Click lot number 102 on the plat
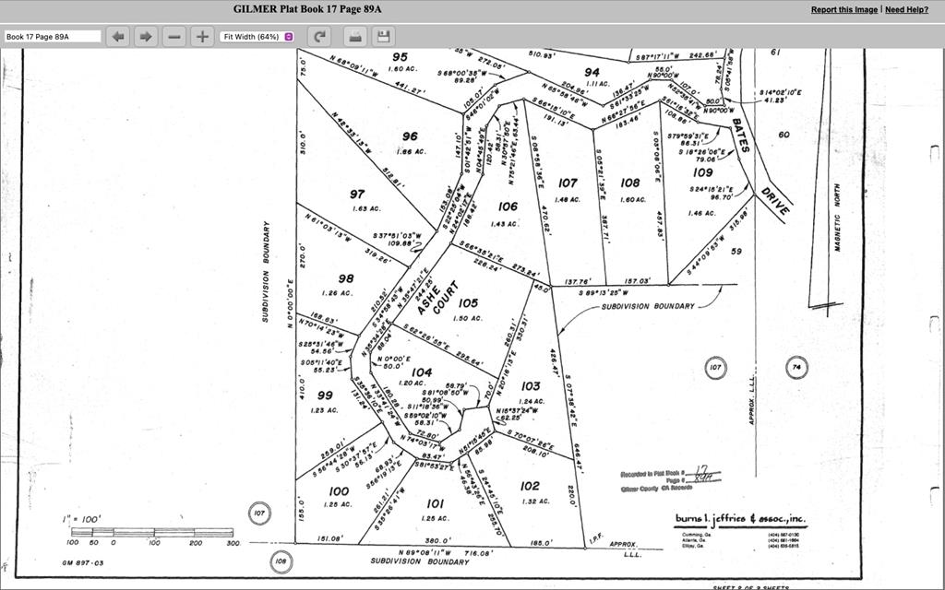945x590 pixels. [529, 486]
